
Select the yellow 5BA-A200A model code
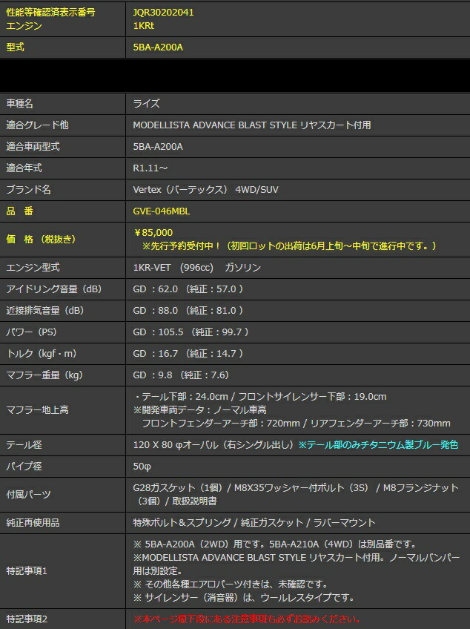click(158, 47)
